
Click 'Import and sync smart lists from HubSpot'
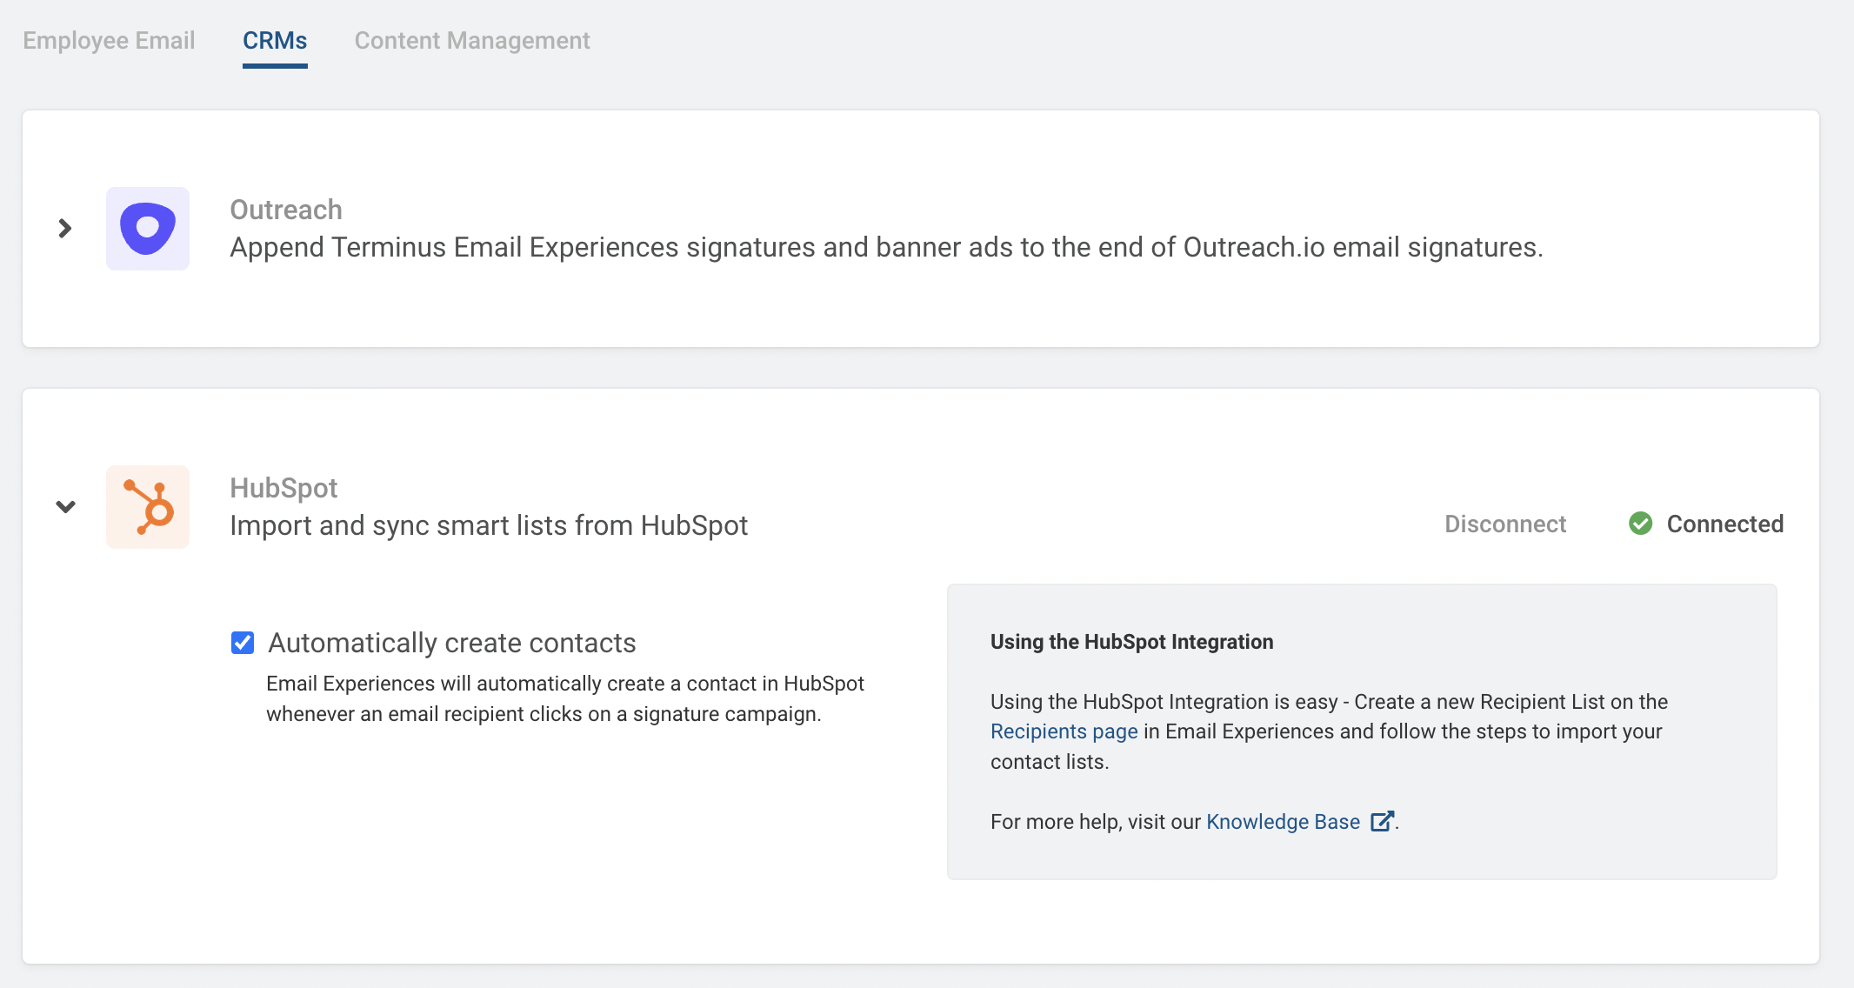(x=489, y=525)
